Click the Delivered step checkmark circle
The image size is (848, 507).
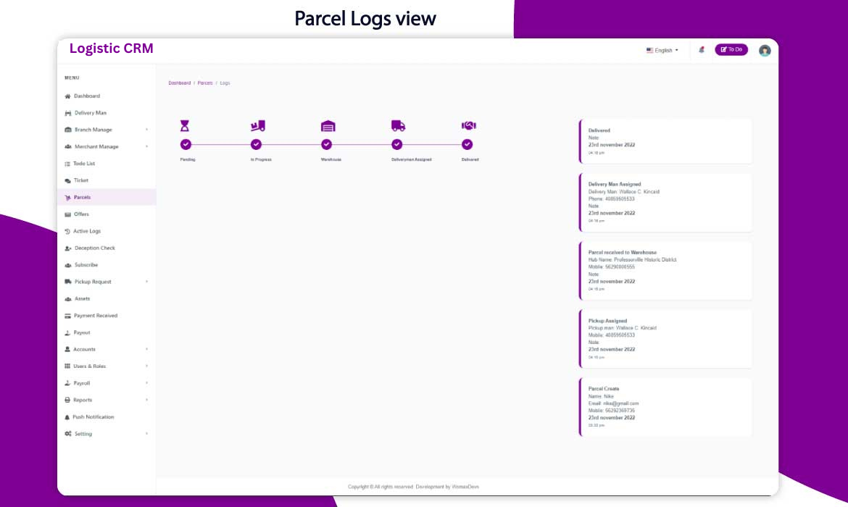click(x=467, y=144)
